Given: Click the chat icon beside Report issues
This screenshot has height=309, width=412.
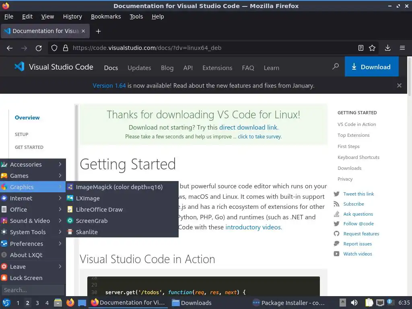Looking at the screenshot, I should coord(337,243).
